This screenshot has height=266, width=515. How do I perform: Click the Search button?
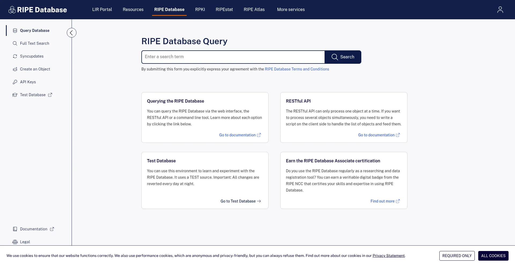click(343, 57)
